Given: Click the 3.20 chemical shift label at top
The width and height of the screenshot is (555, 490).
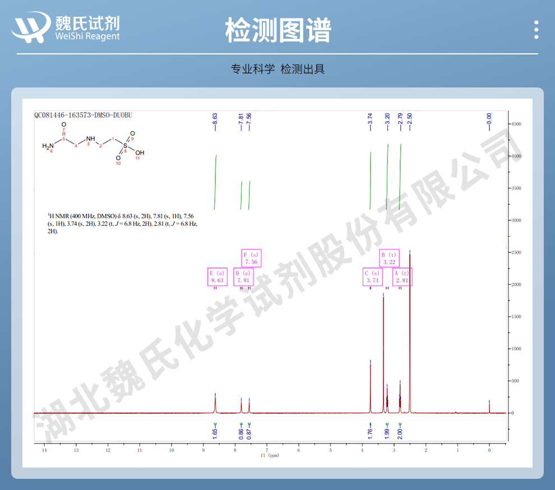Looking at the screenshot, I should [x=387, y=122].
